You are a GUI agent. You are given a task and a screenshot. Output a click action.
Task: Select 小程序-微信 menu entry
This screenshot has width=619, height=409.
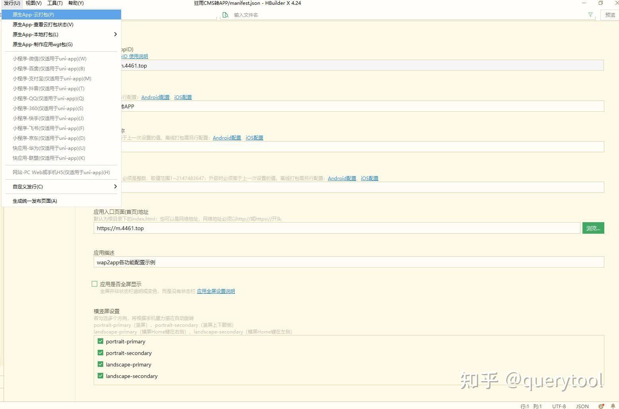pyautogui.click(x=62, y=59)
